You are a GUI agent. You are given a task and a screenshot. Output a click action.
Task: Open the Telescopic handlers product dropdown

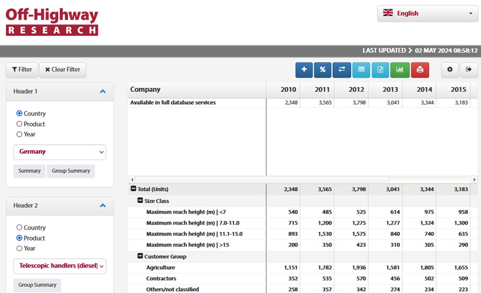[60, 266]
